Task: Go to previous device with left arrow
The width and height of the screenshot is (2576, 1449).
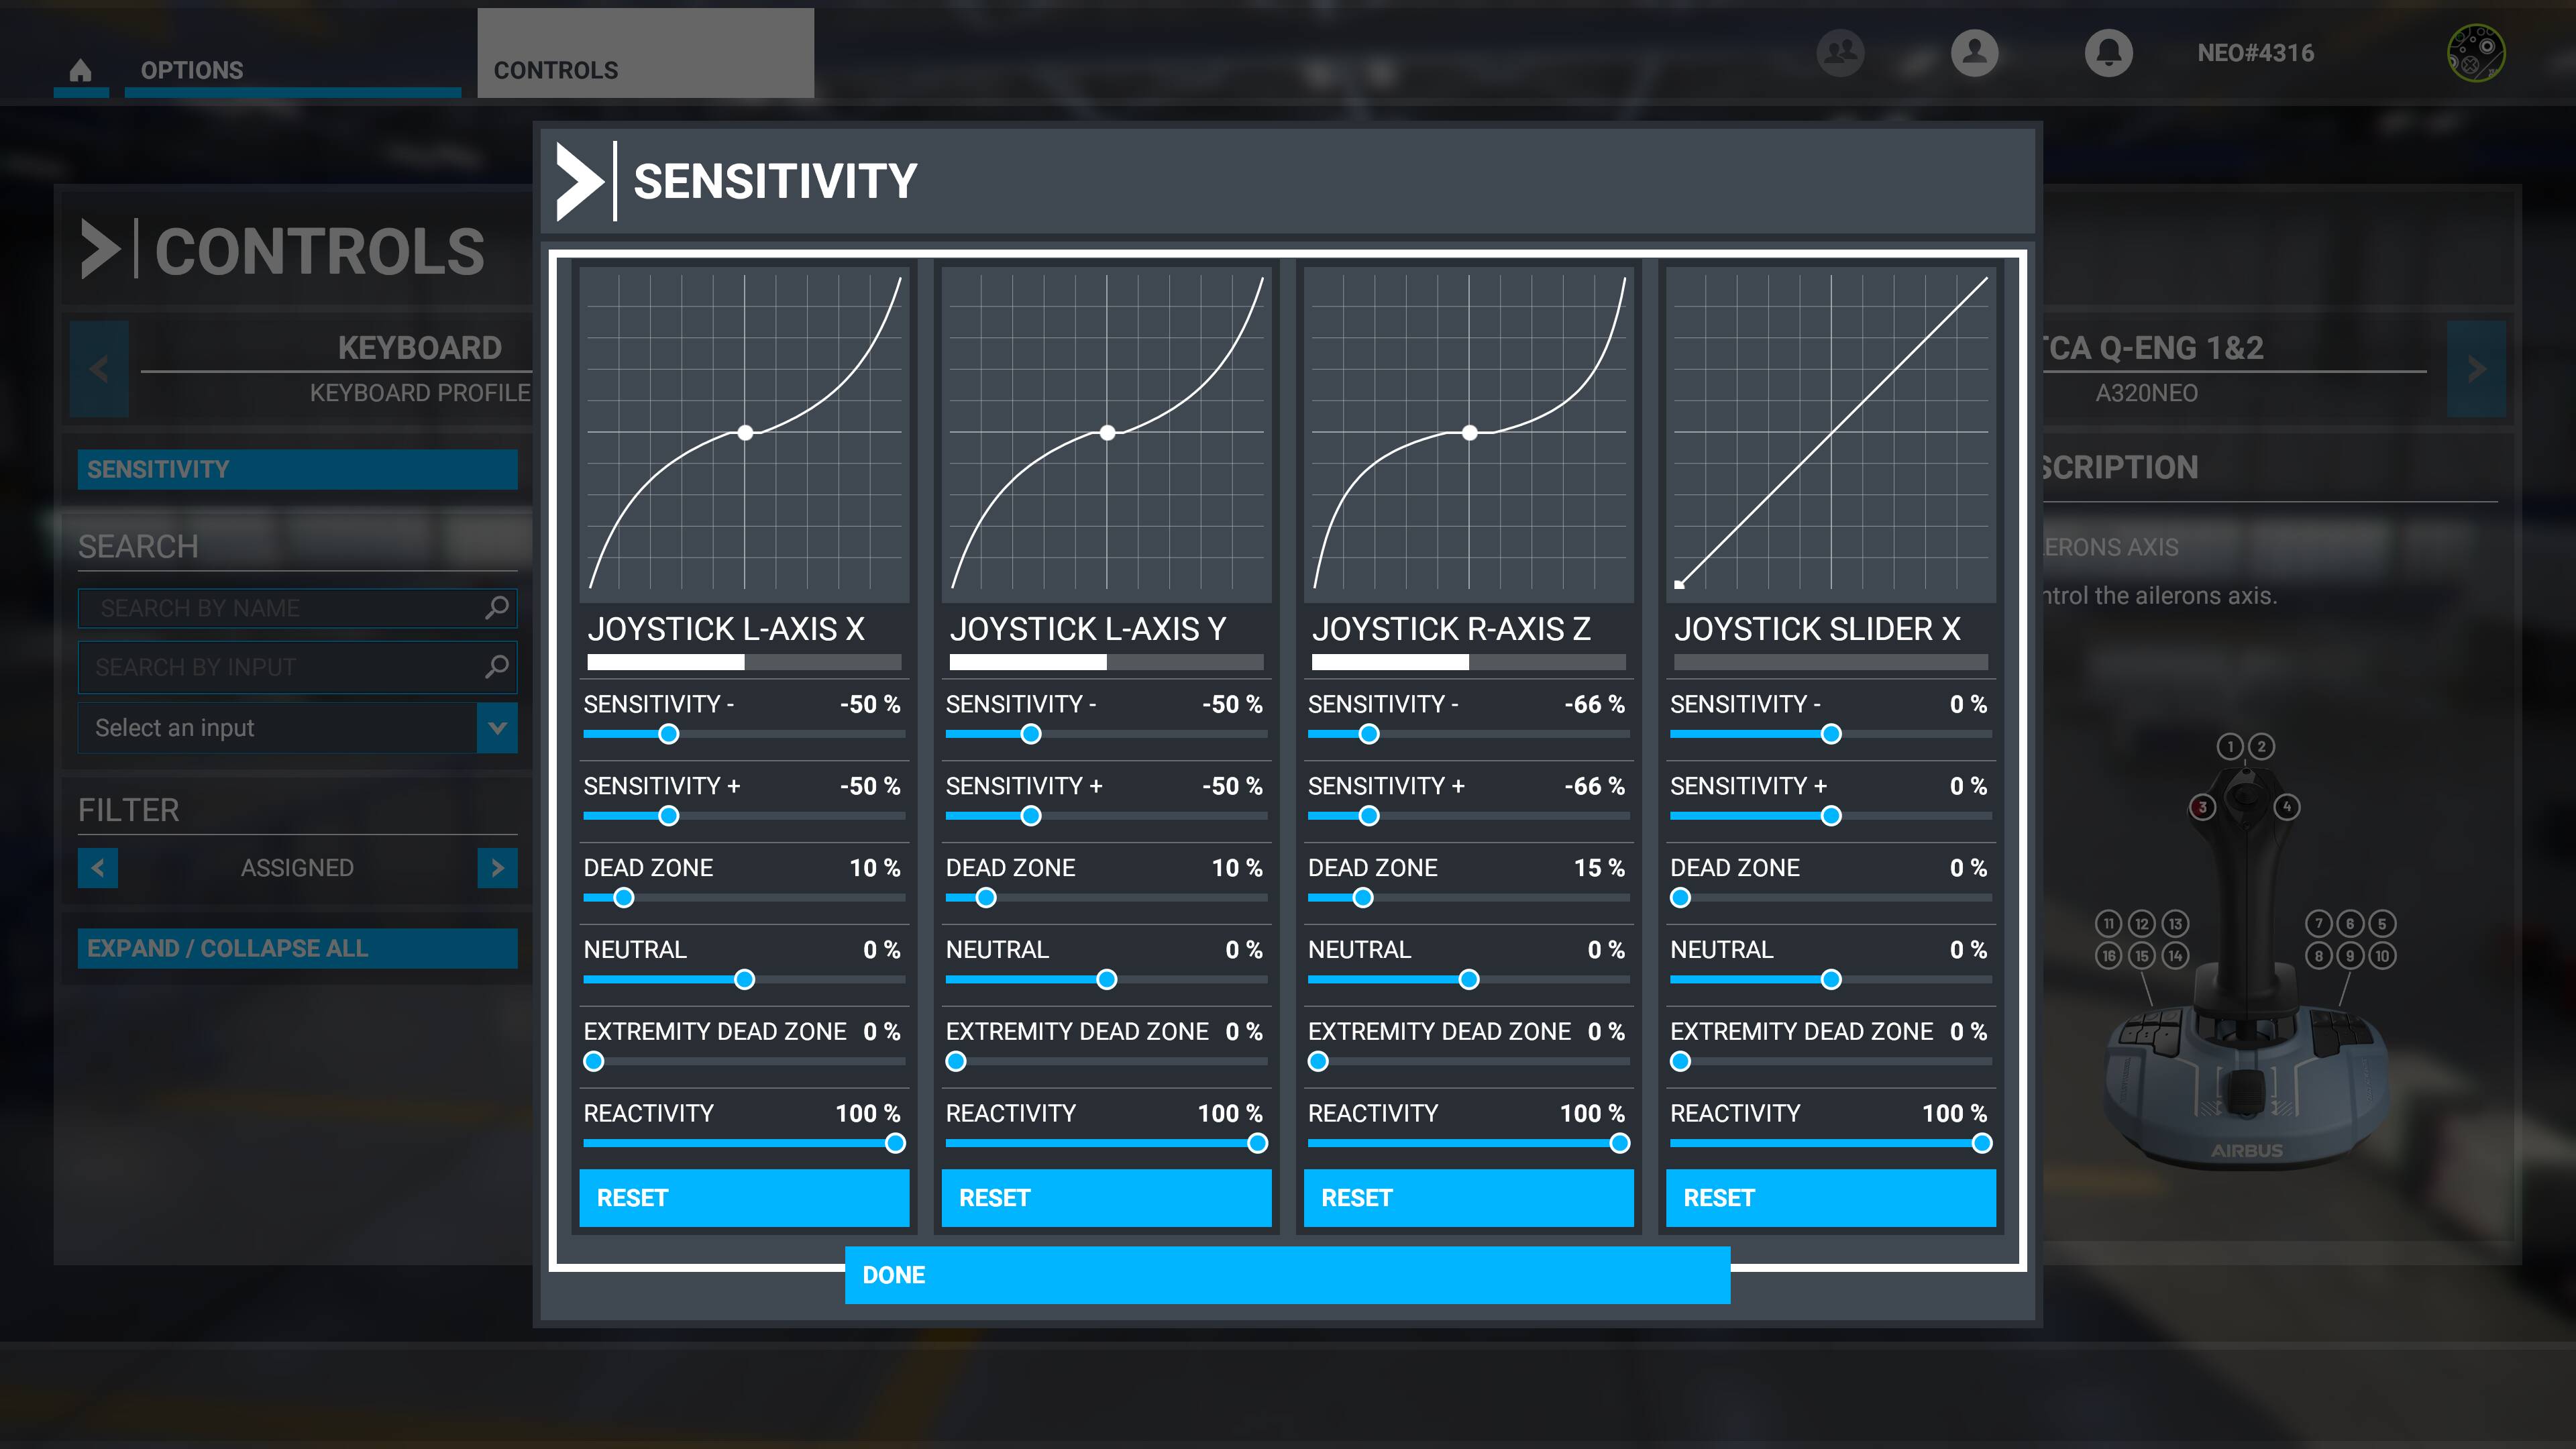Action: click(99, 369)
